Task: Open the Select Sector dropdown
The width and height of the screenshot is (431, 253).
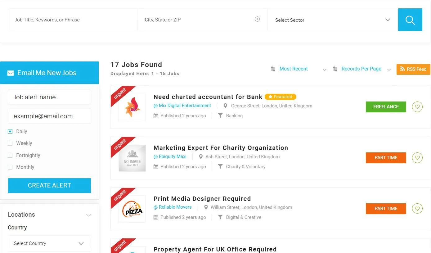Action: click(x=333, y=20)
